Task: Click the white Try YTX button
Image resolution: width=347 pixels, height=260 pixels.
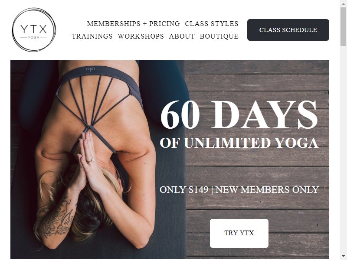Action: pyautogui.click(x=239, y=233)
